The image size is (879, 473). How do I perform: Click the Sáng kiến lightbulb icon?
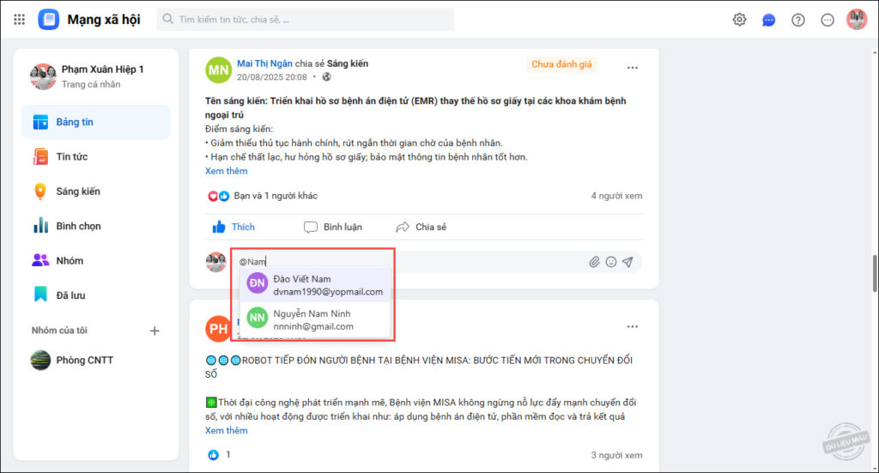[40, 191]
